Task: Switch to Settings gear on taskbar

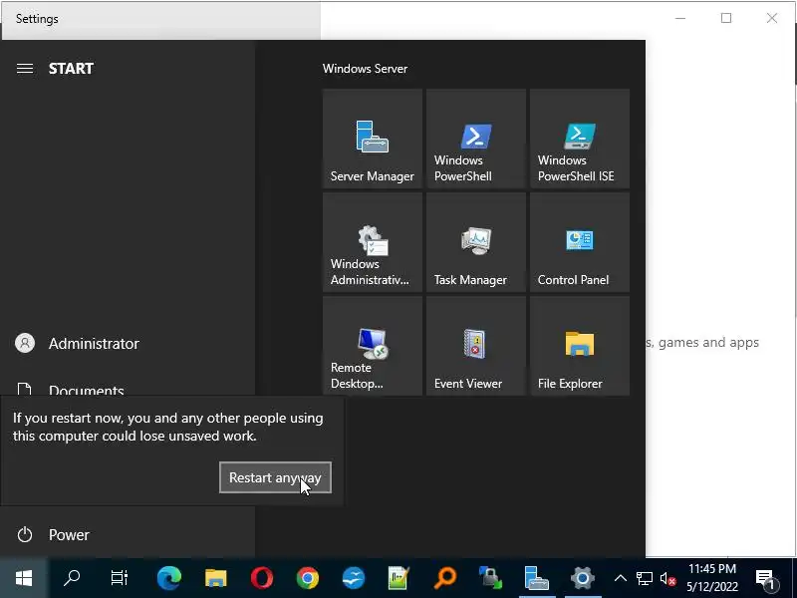Action: pos(583,578)
